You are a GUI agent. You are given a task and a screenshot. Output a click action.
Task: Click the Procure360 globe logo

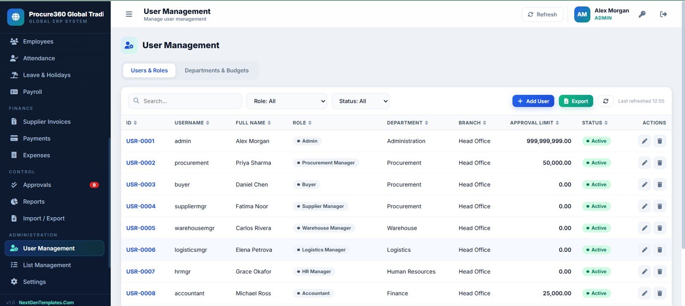coord(16,17)
